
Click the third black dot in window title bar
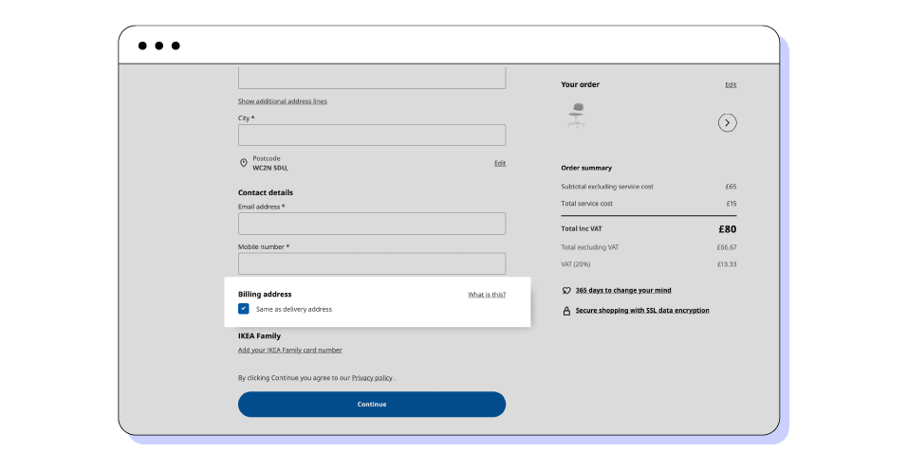coord(176,45)
